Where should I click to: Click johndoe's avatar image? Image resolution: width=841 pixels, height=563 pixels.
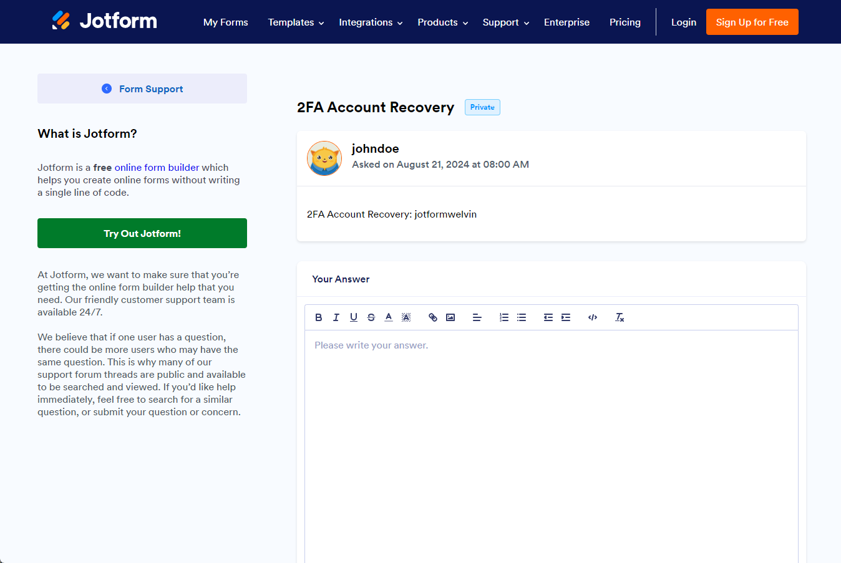click(x=324, y=158)
